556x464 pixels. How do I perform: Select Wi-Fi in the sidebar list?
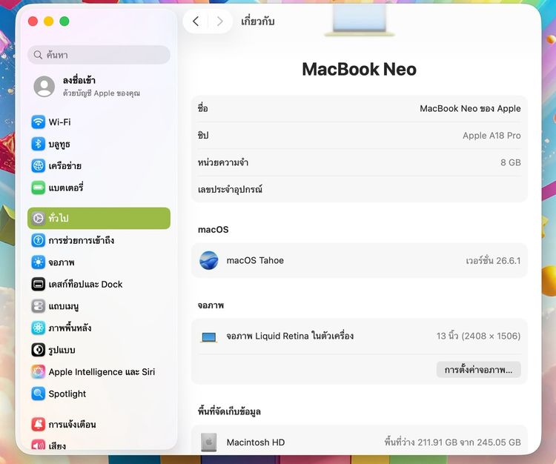(99, 122)
